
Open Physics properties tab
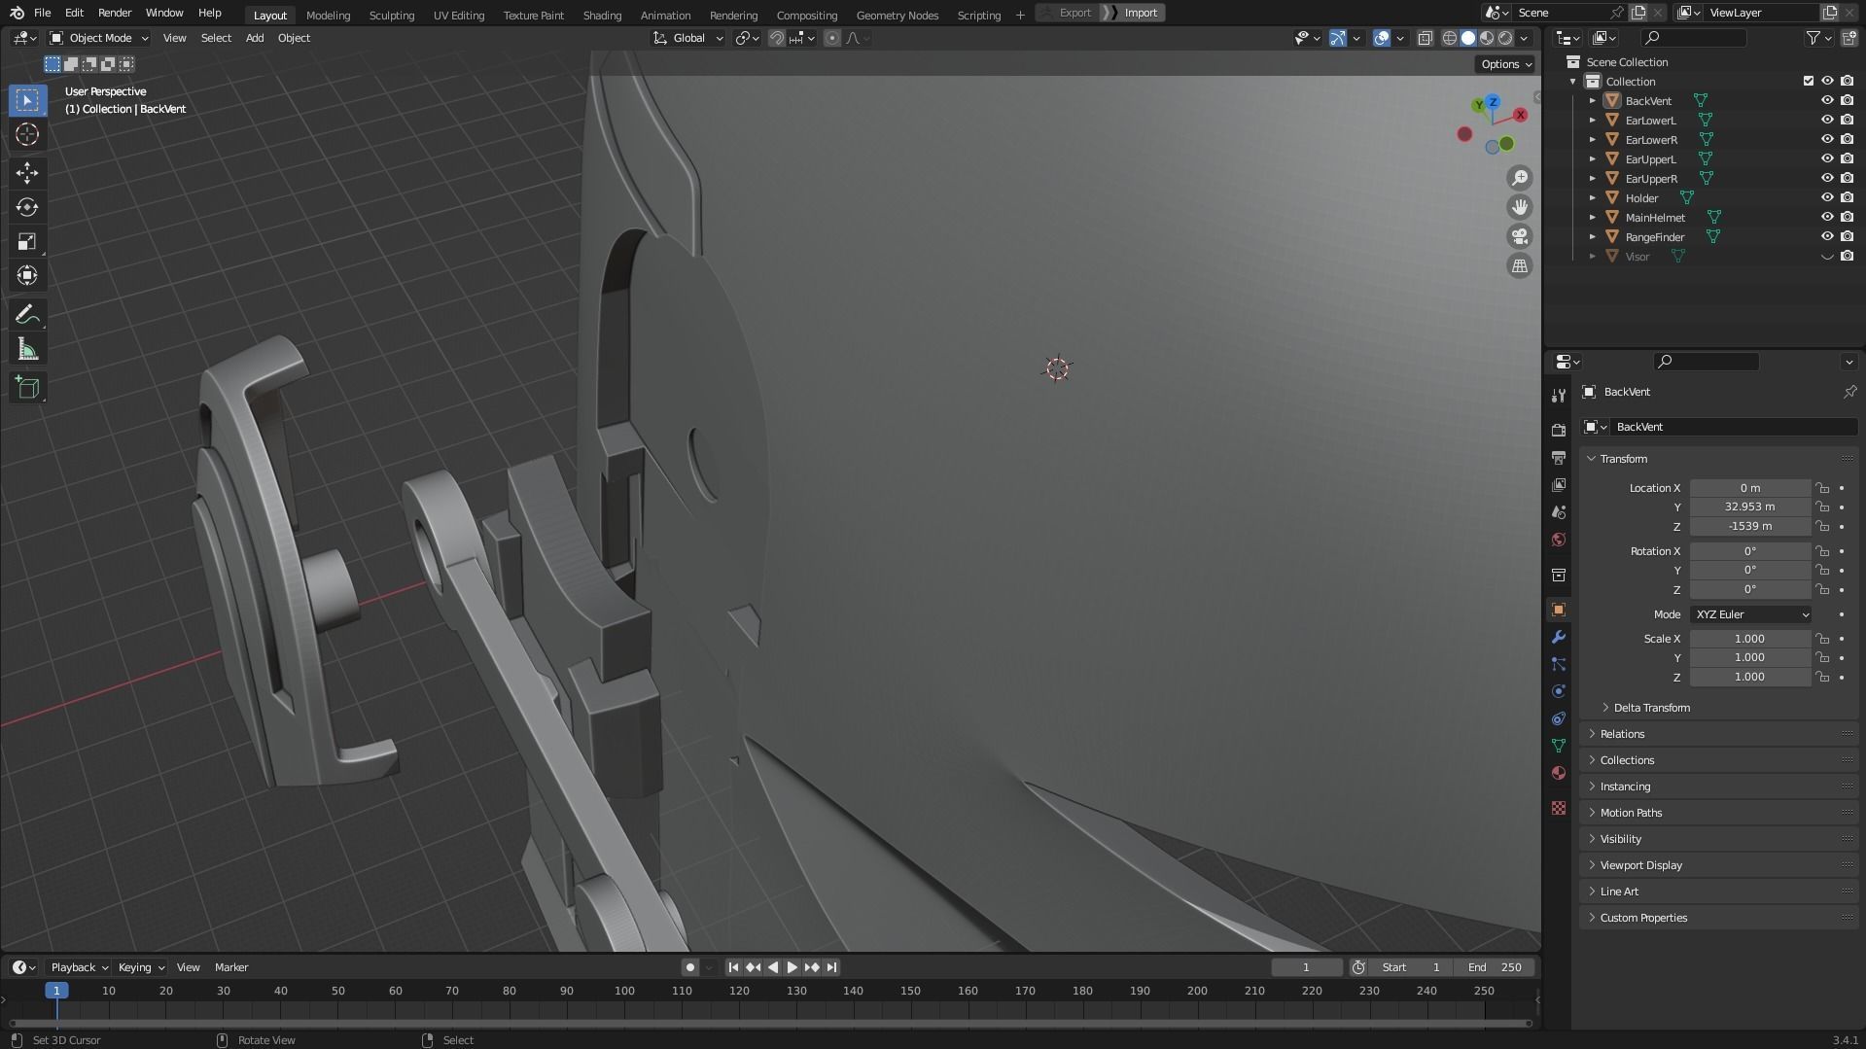point(1559,691)
